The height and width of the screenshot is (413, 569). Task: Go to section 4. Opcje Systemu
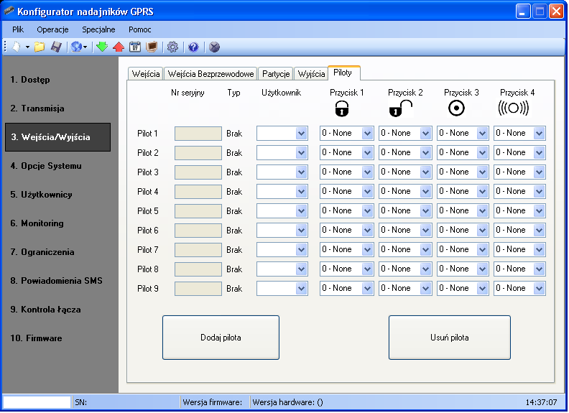[46, 166]
